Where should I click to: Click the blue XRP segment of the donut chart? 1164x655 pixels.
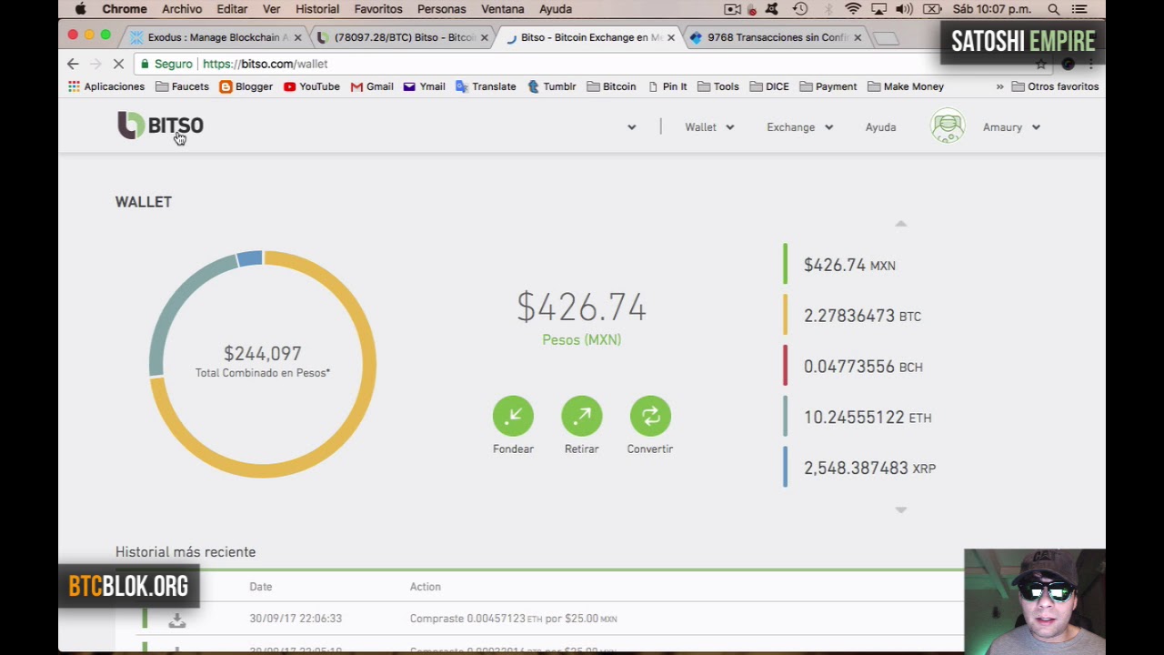pos(249,259)
